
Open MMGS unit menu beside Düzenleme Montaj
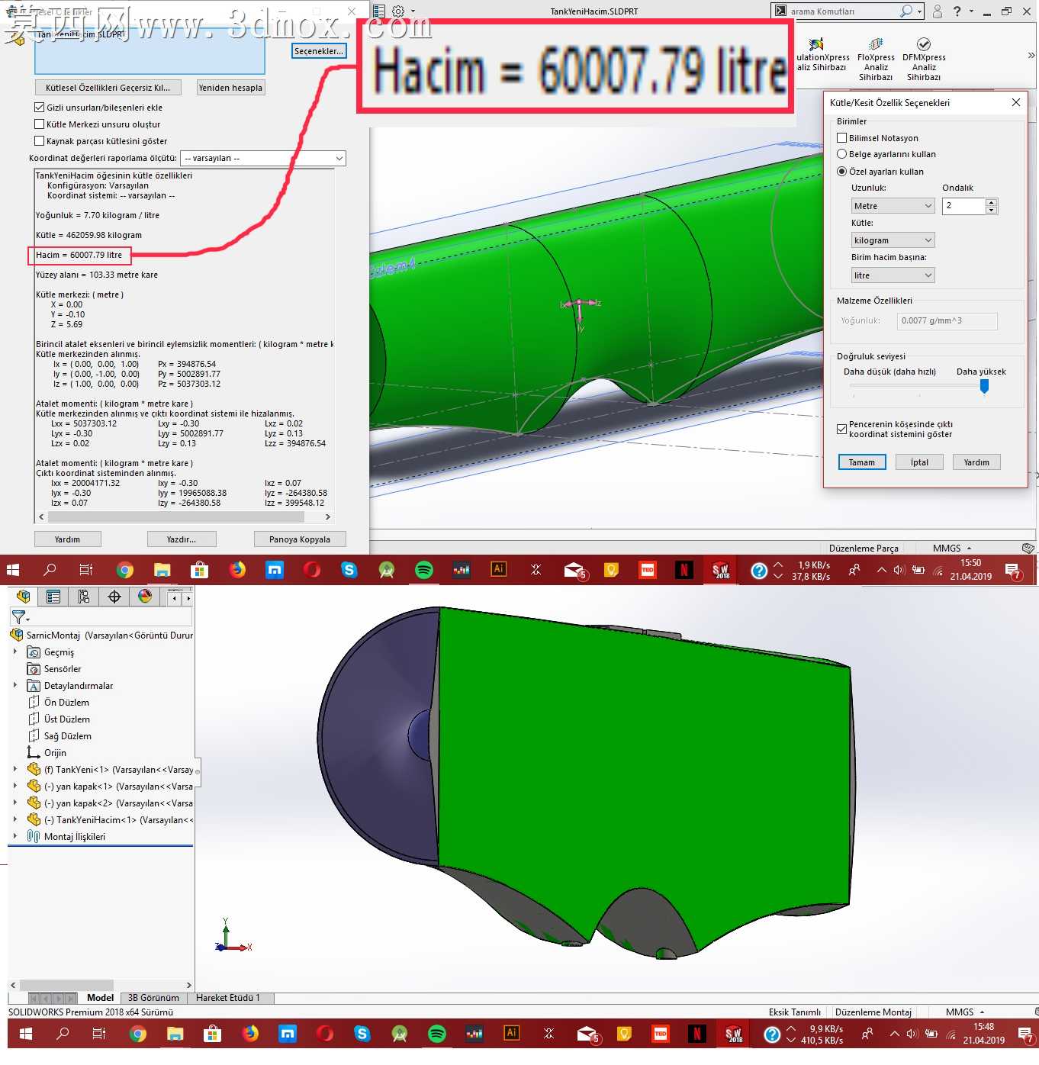(x=965, y=1012)
